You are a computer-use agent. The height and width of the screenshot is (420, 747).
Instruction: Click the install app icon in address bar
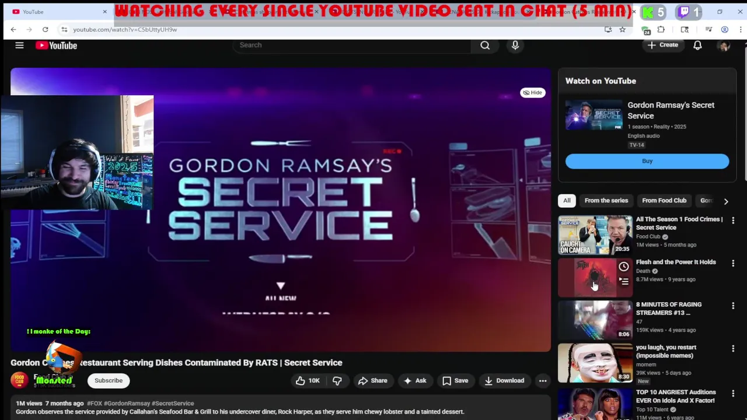[608, 29]
